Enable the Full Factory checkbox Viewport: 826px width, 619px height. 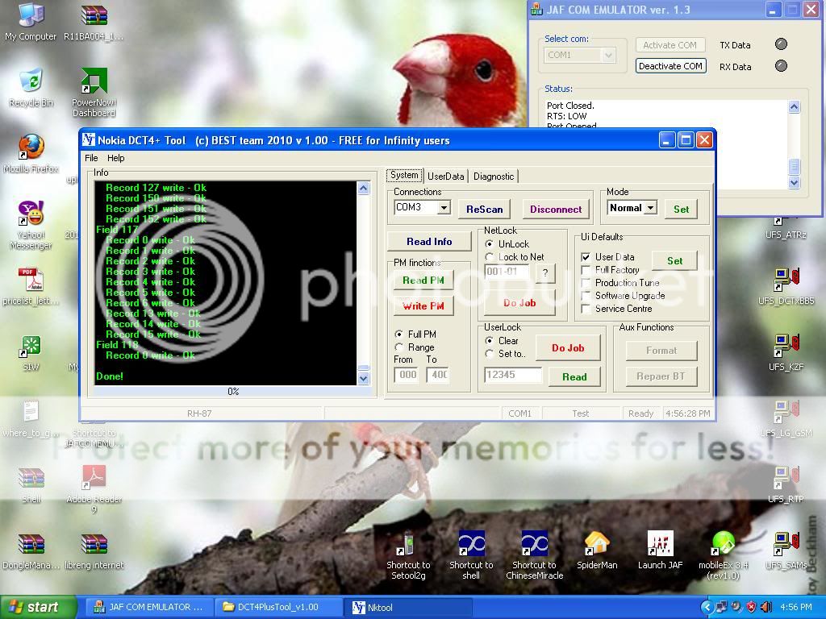(586, 270)
